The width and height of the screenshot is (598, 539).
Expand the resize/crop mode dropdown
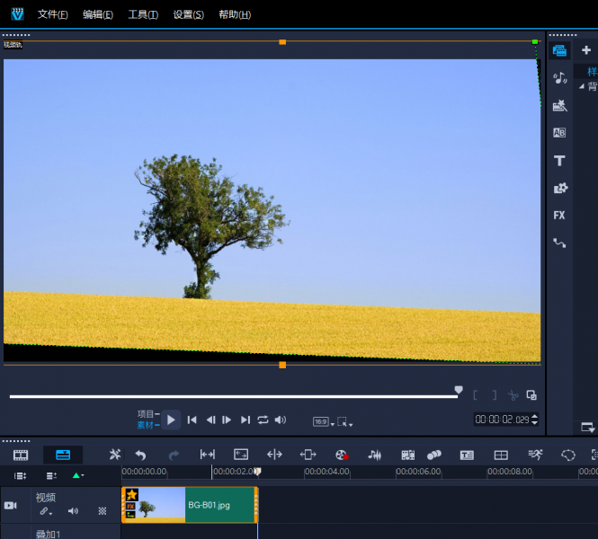(344, 421)
